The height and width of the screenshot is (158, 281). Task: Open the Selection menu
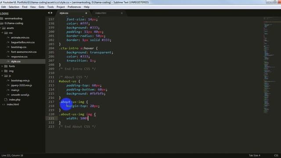(x=14, y=7)
